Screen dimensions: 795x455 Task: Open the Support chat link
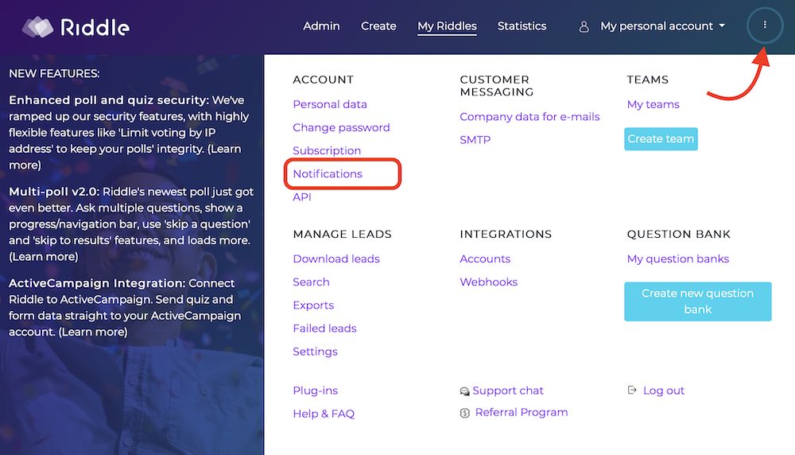507,391
